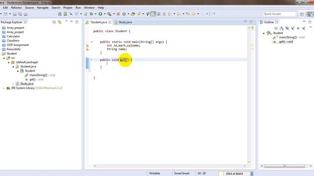Select Calculator project in Package Explorer

pyautogui.click(x=13, y=36)
